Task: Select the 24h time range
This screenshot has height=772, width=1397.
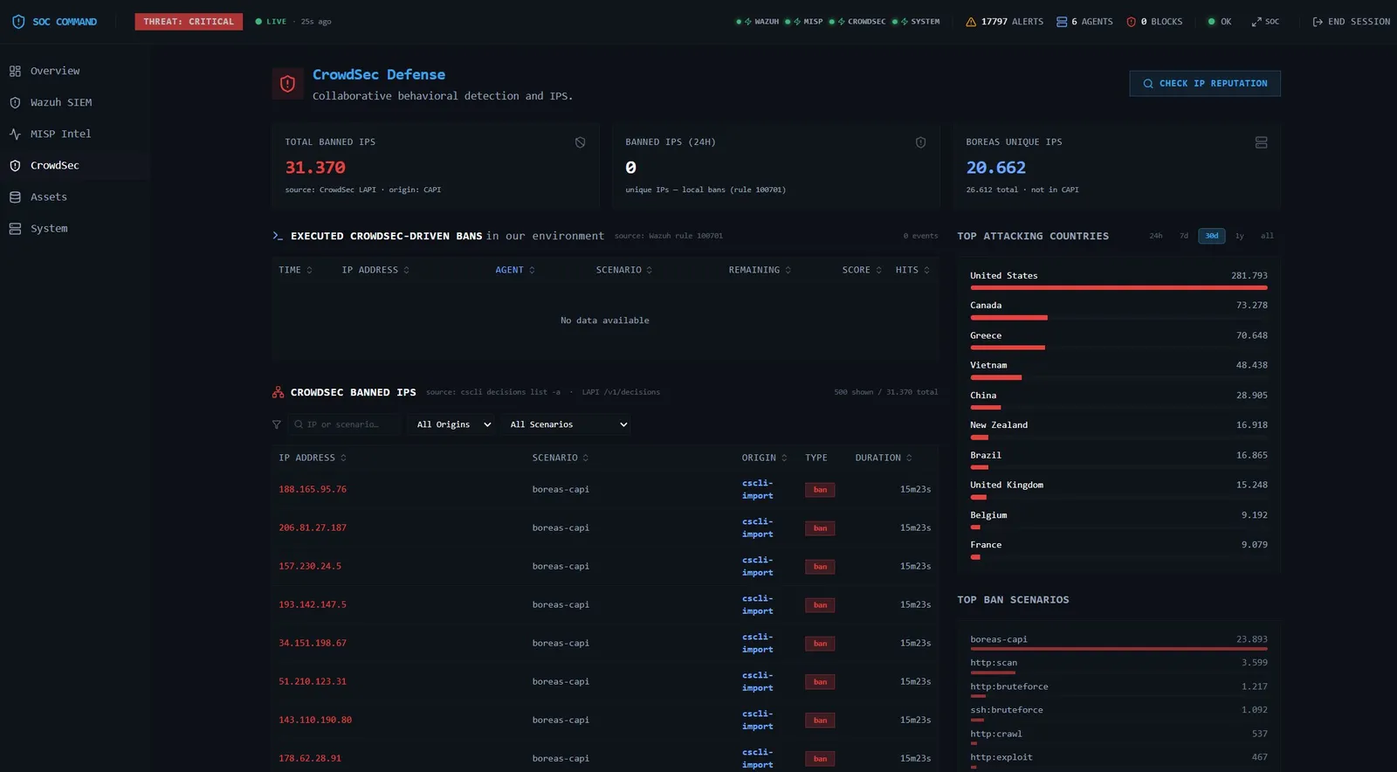Action: pos(1155,236)
